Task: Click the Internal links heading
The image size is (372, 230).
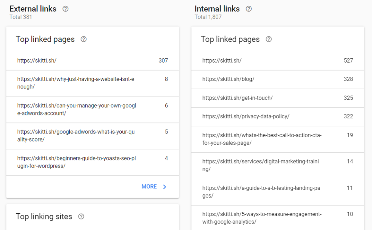Action: (217, 9)
